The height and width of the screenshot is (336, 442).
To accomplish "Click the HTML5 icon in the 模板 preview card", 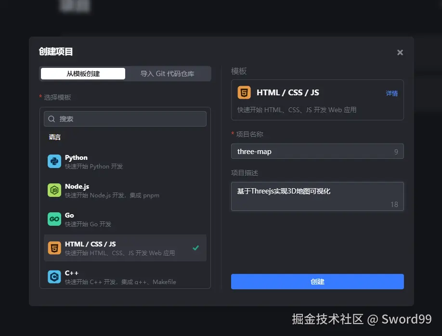I will click(244, 92).
